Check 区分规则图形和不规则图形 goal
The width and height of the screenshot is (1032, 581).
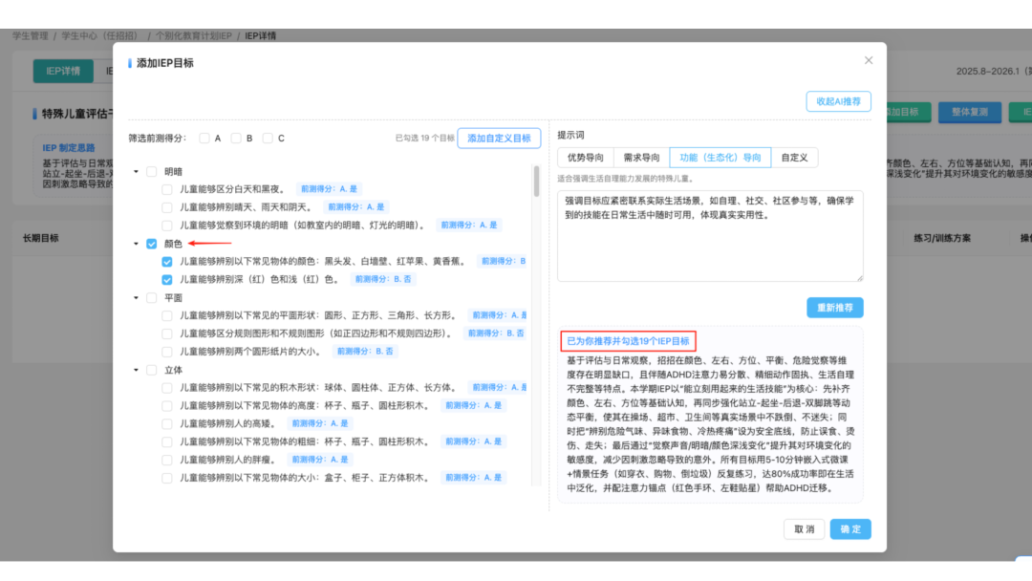tap(167, 334)
